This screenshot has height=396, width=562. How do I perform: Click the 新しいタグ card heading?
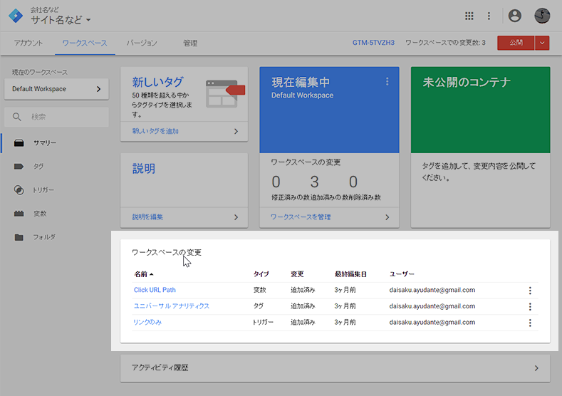[x=157, y=82]
